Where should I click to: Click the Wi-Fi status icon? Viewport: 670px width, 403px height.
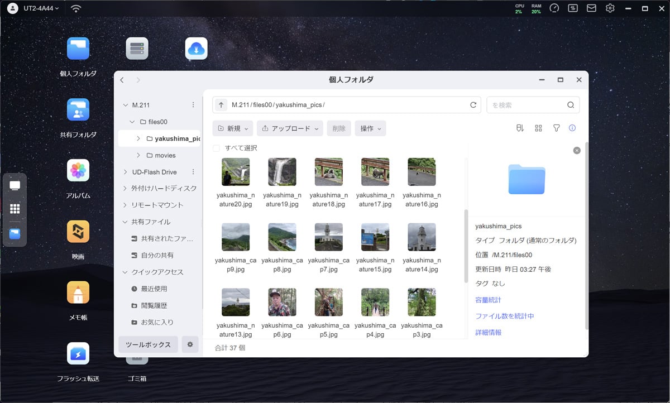pos(76,8)
